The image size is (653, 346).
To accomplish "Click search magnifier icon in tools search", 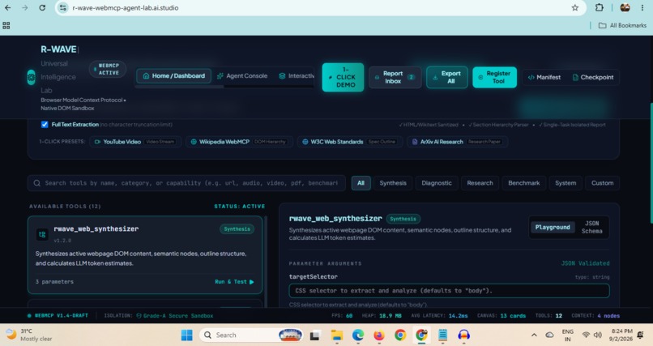I will [x=36, y=183].
